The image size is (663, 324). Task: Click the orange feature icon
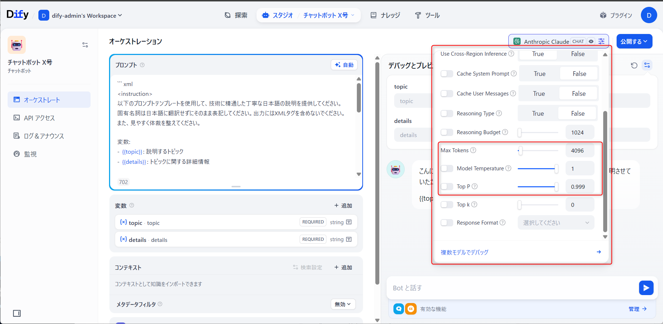tap(411, 309)
